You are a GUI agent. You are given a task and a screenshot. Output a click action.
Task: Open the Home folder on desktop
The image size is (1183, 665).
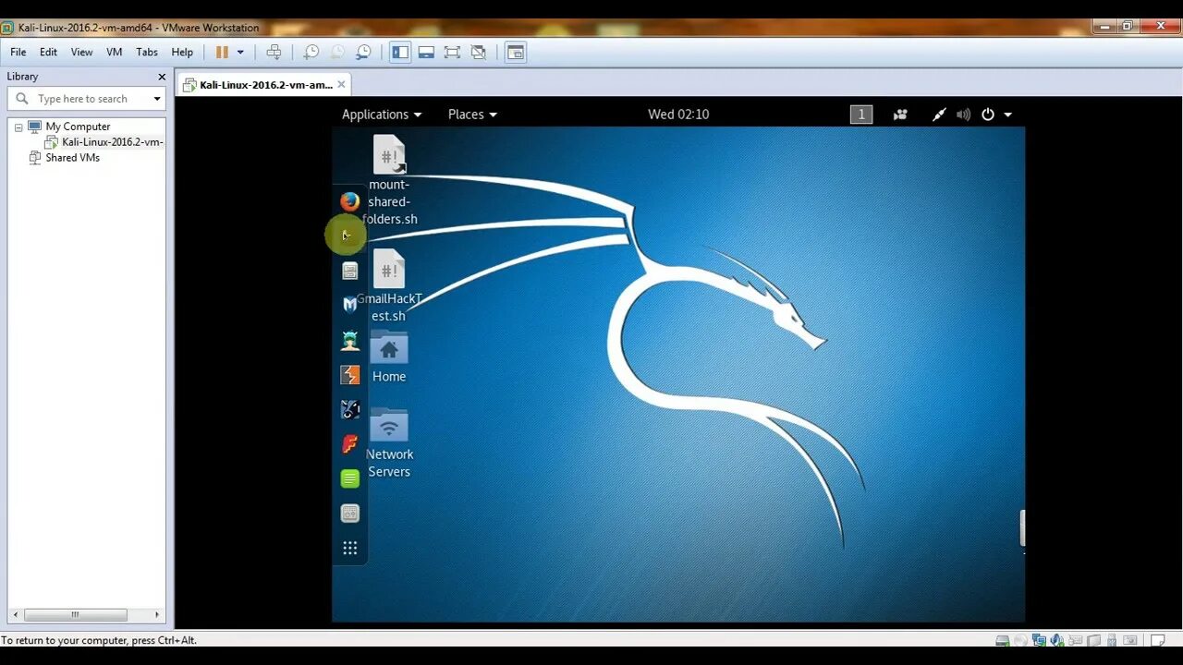click(x=389, y=357)
